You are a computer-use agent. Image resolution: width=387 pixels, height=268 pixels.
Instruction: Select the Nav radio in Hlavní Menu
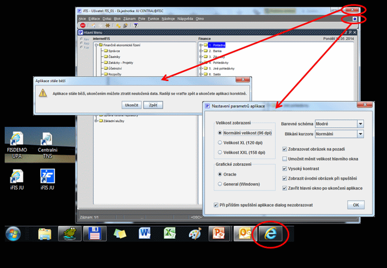[x=81, y=39]
